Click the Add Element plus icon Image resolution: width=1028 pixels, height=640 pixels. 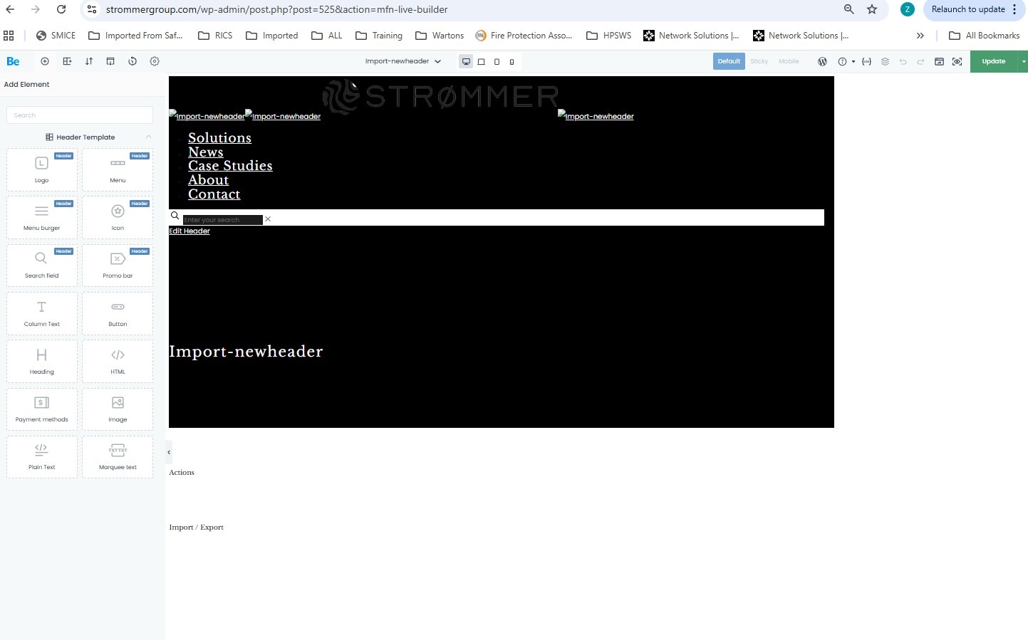click(x=45, y=61)
